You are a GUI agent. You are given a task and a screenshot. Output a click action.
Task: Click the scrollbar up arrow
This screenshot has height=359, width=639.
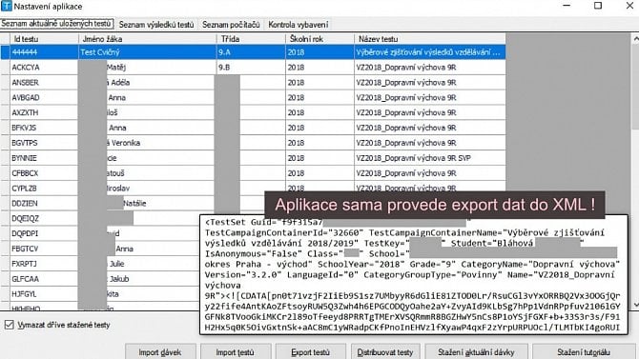point(636,39)
